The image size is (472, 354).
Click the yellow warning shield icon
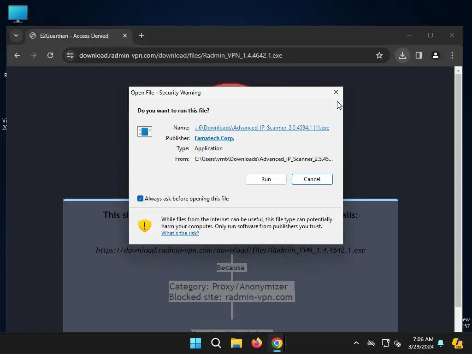(x=144, y=225)
